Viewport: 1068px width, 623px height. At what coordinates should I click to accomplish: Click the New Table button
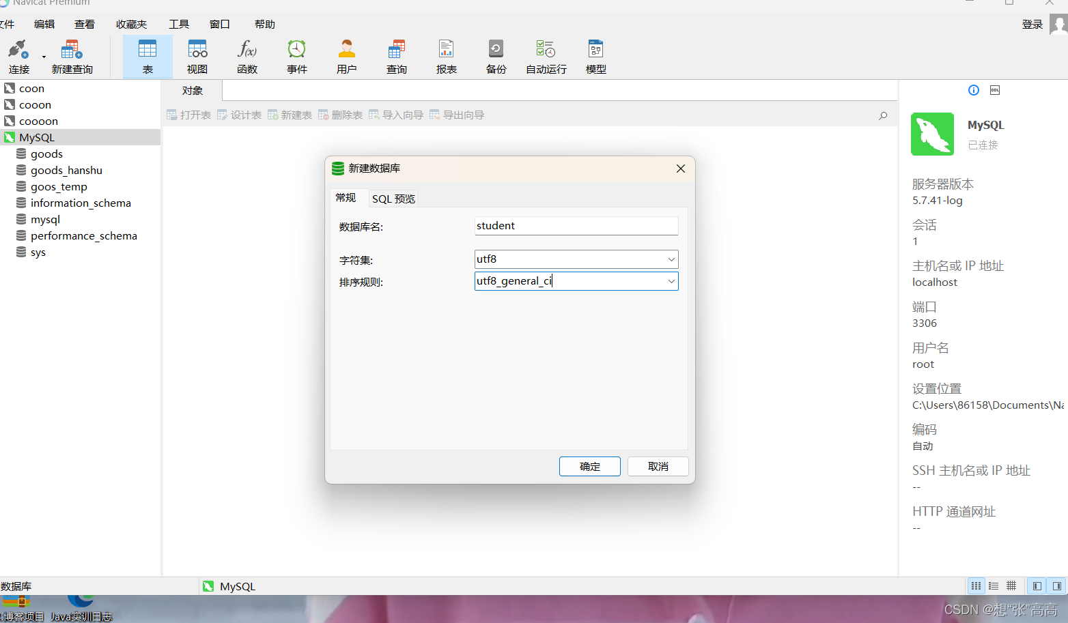[x=290, y=115]
